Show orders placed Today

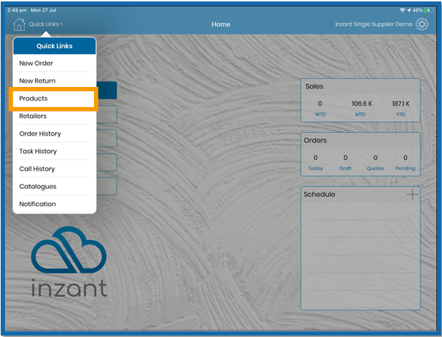click(316, 162)
